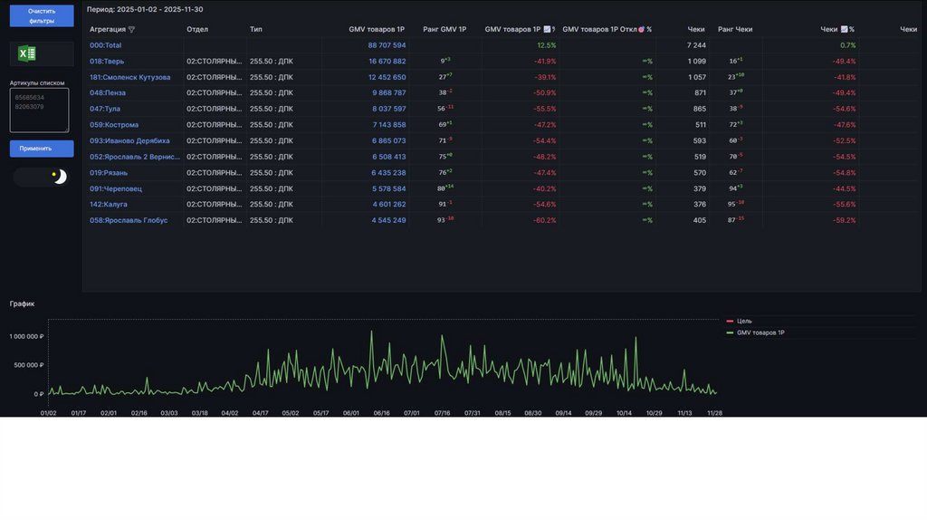Click chart icon in GMV товаров 1P header
The height and width of the screenshot is (520, 927).
pyautogui.click(x=547, y=30)
